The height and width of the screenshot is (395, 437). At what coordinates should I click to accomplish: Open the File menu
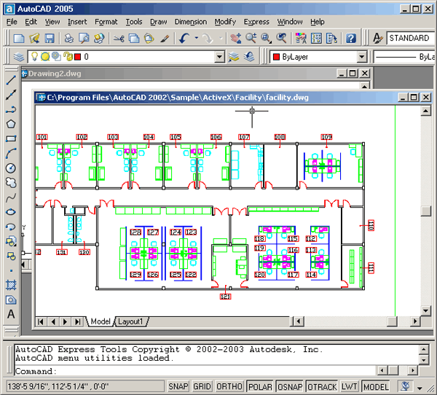(12, 22)
